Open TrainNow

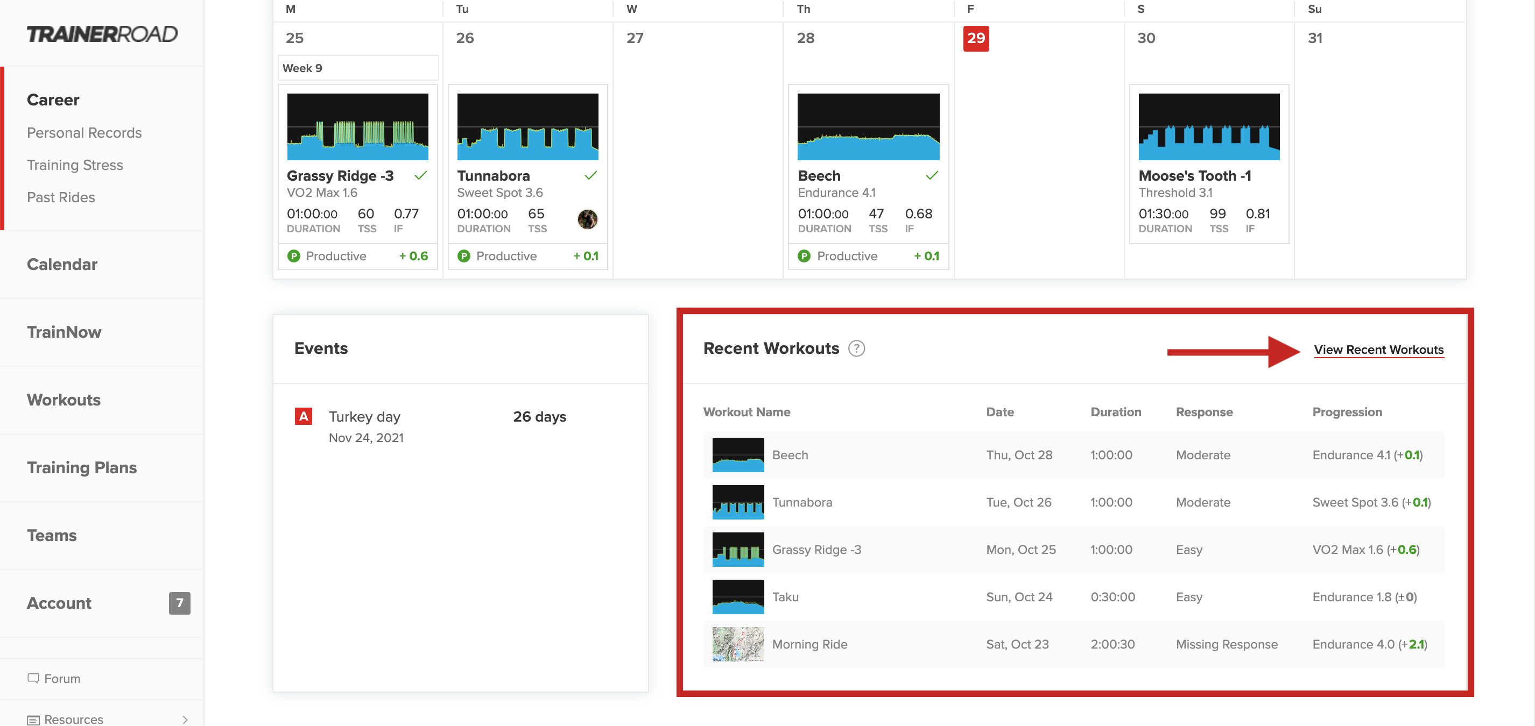64,332
